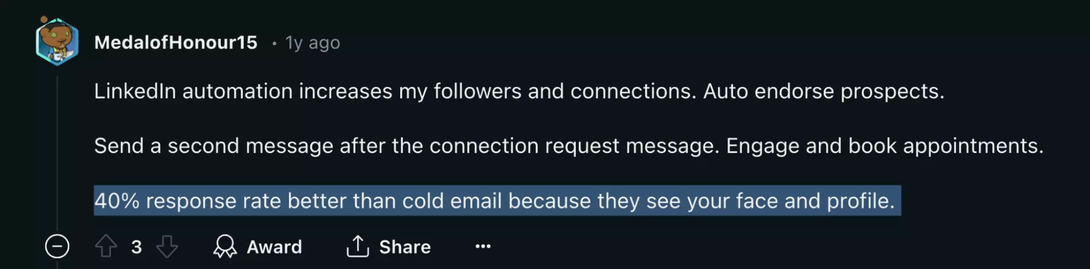Click the Award ribbon icon
The image size is (1090, 269).
coord(225,247)
